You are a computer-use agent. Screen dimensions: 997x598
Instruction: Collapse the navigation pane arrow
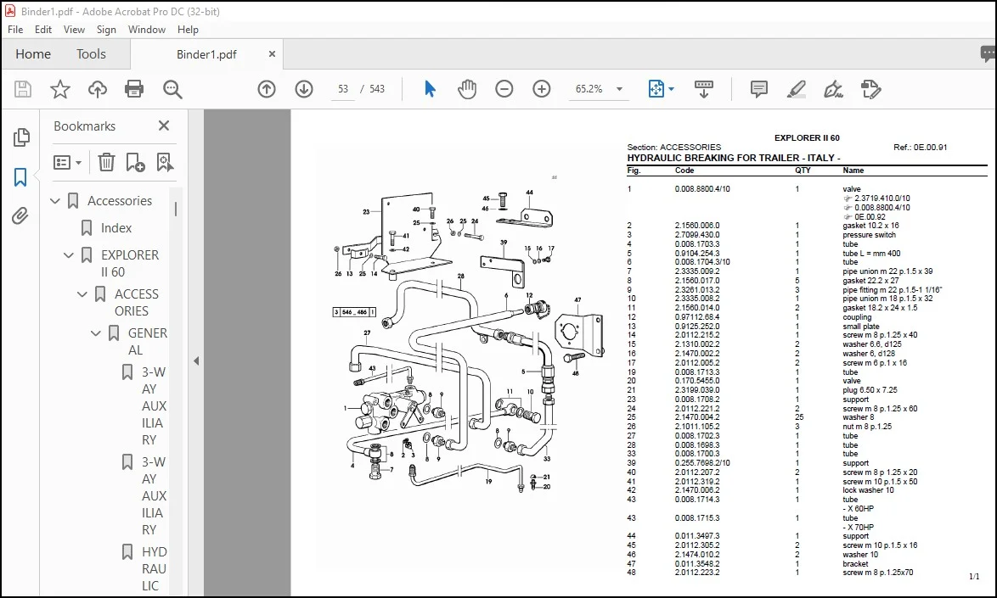coord(196,360)
